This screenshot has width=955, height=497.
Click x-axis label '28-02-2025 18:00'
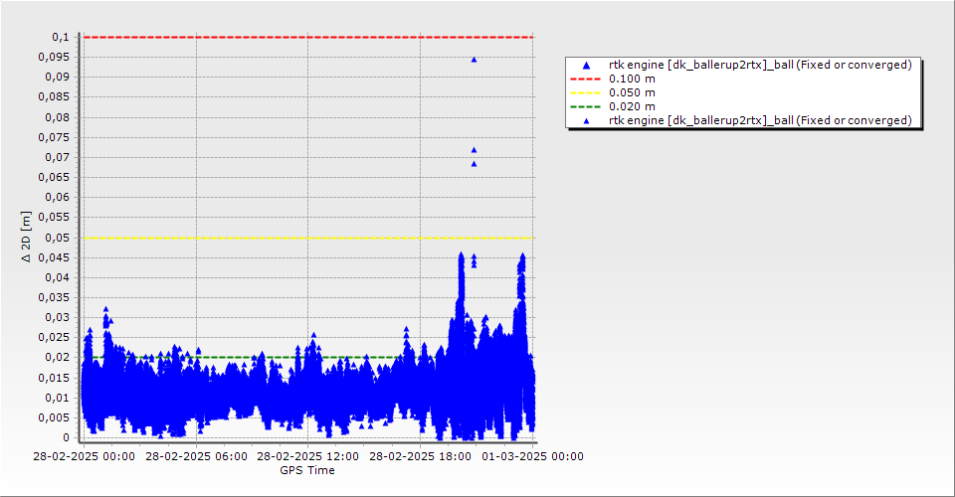(x=420, y=456)
